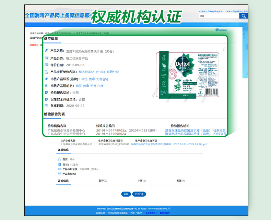This screenshot has height=220, width=271.
Task: Show the 好评(0) reviews
Action: 103,181
